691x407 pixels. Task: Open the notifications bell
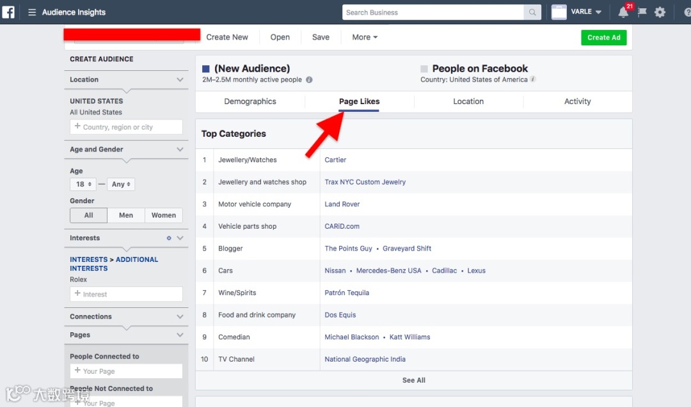(x=623, y=12)
